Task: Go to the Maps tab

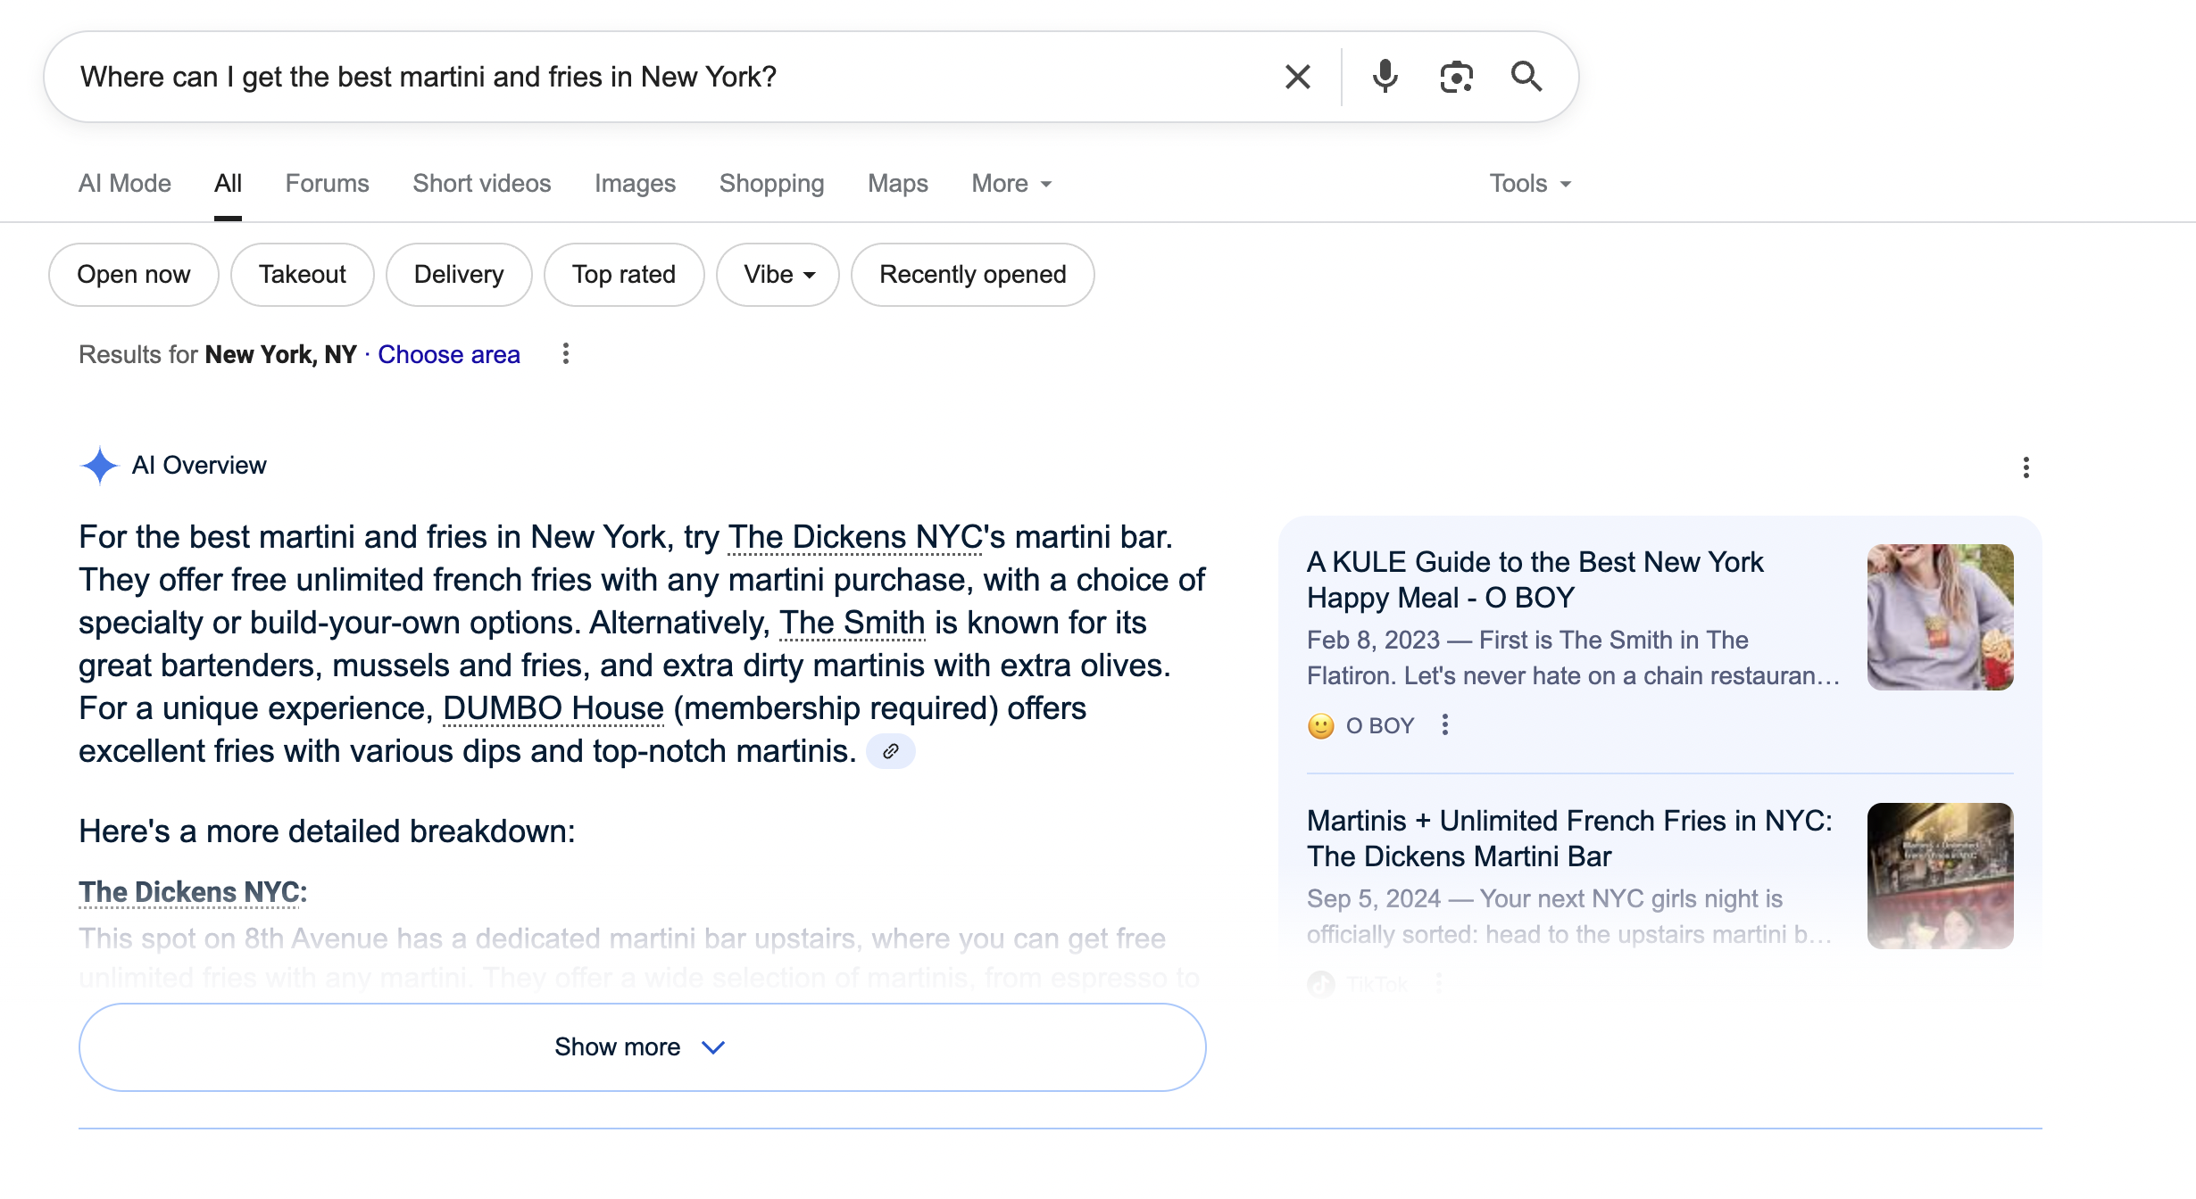Action: point(898,184)
